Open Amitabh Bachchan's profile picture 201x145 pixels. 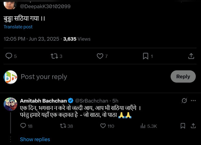pyautogui.click(x=10, y=104)
